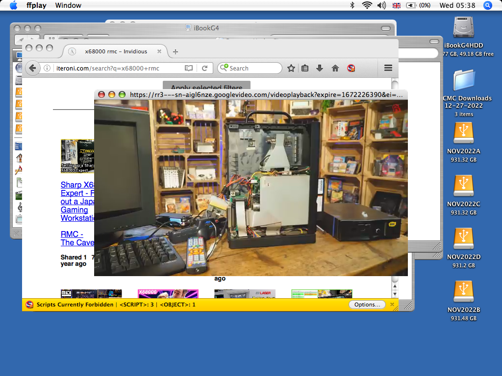Open CMC Downloads 12-27-2022 folder
Image resolution: width=502 pixels, height=376 pixels.
[464, 81]
